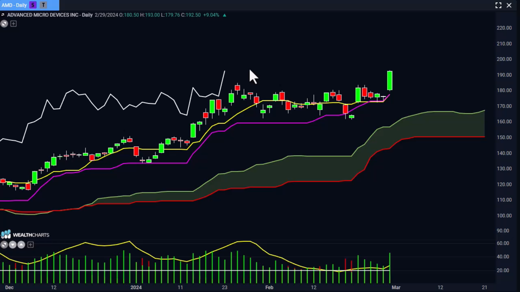
Task: Click the 2024 label on the date axis
Action: coord(136,287)
